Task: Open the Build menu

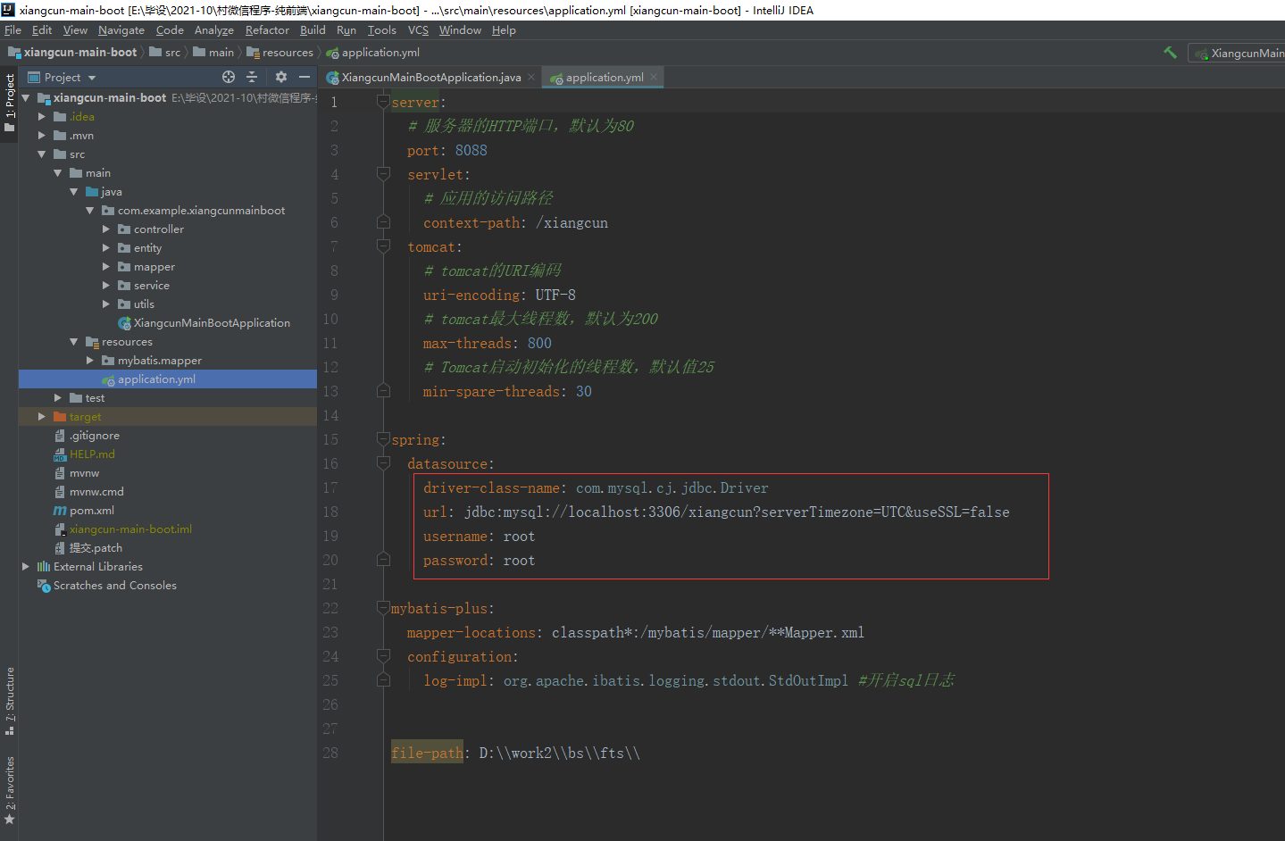Action: [x=313, y=30]
